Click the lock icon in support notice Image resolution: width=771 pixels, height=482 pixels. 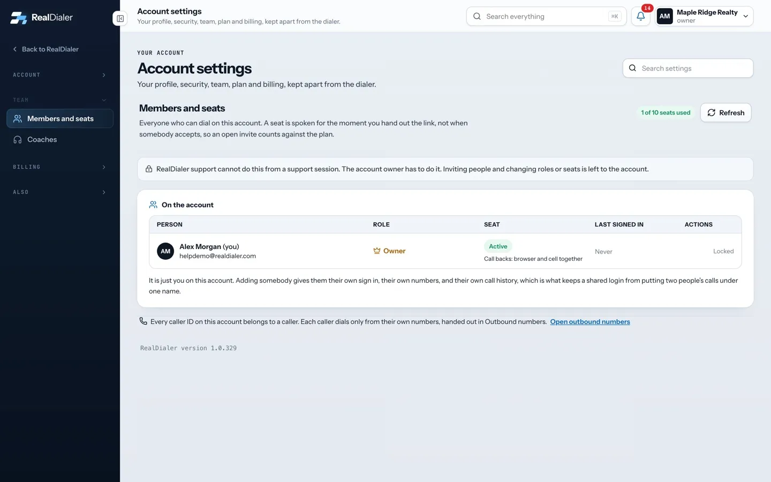(149, 169)
